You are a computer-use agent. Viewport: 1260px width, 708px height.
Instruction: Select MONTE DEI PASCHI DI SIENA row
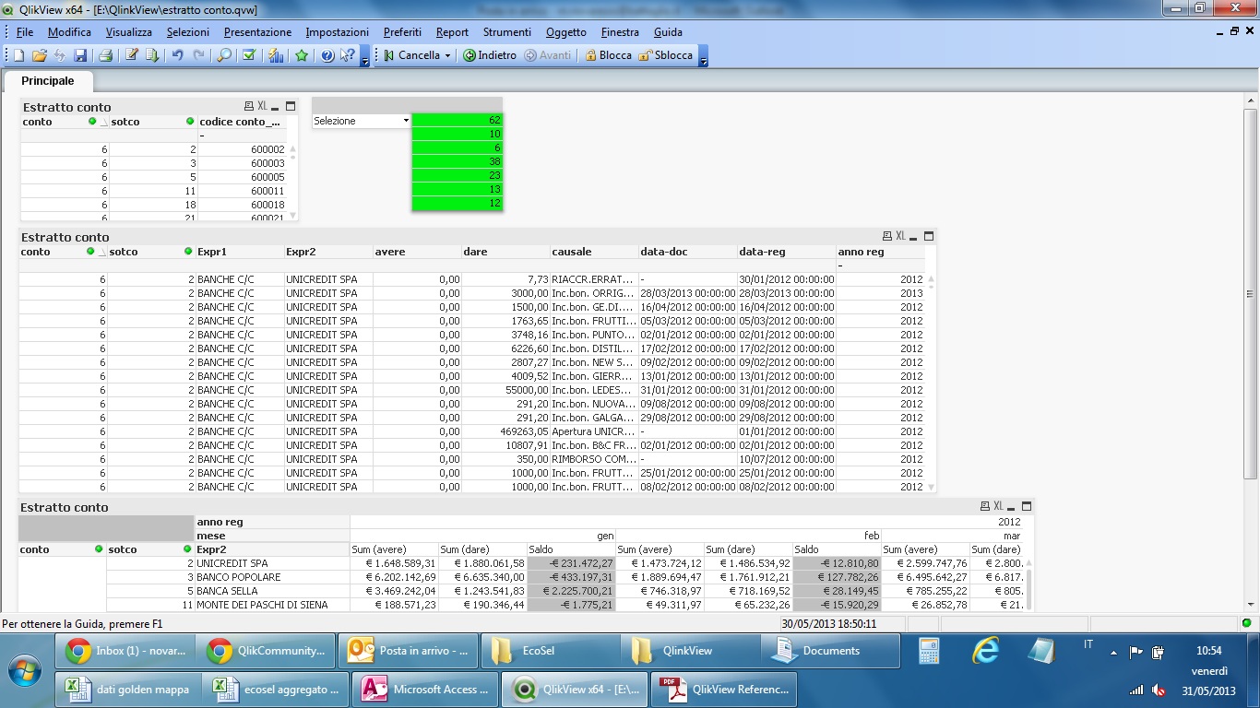[271, 605]
